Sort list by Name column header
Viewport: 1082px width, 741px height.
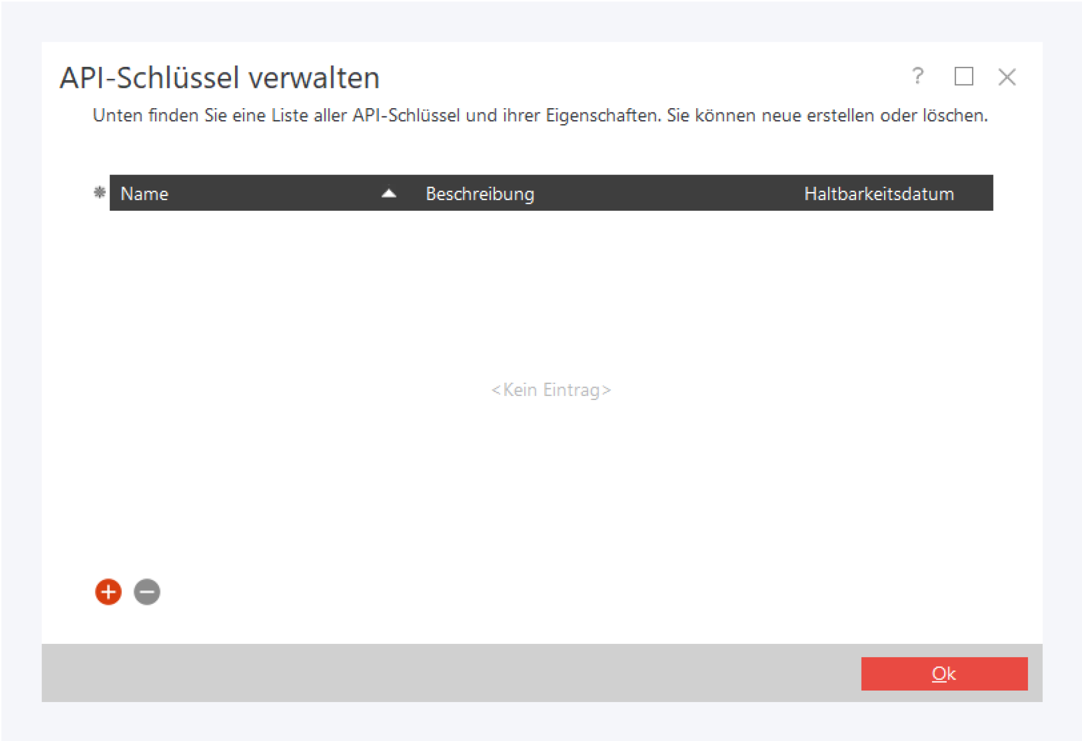pos(144,194)
